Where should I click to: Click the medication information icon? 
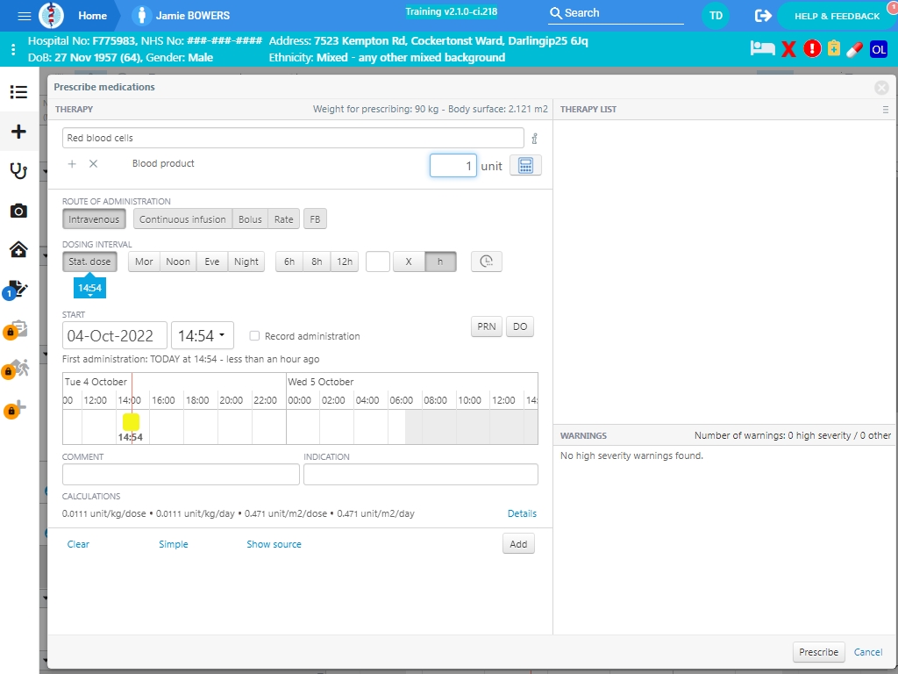(534, 138)
